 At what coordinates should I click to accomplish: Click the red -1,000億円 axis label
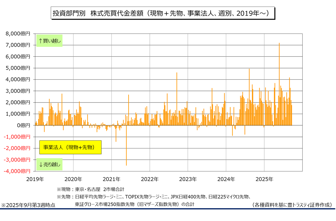(x=16, y=137)
